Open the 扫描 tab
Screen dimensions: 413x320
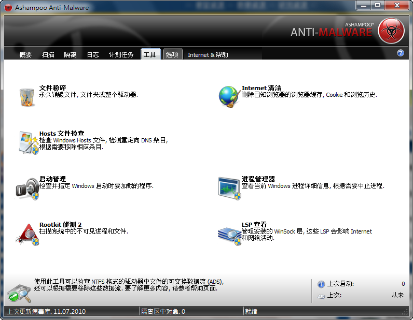48,55
